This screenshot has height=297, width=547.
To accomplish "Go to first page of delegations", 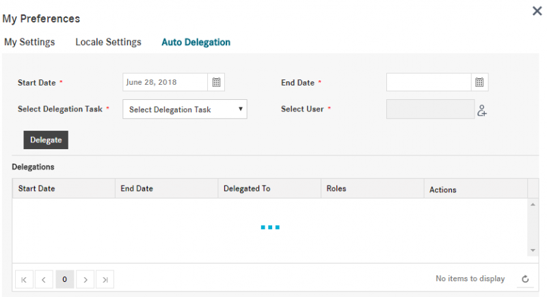I will click(x=24, y=279).
